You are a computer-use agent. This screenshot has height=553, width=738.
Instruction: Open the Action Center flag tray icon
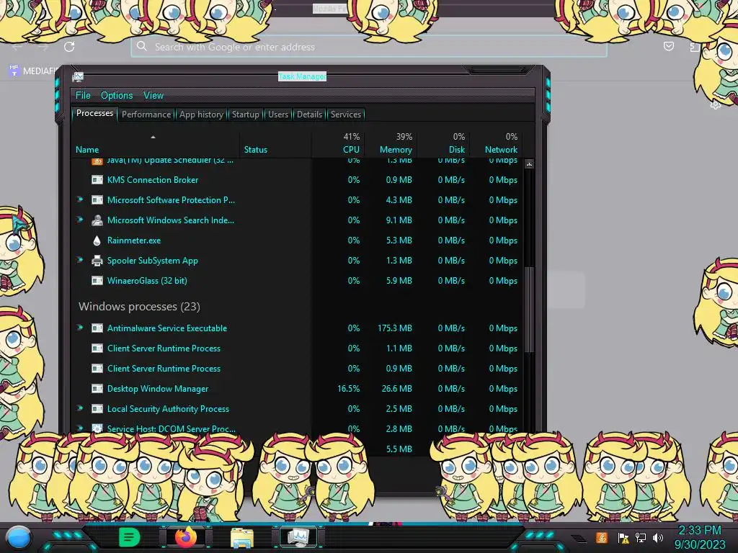pyautogui.click(x=623, y=538)
